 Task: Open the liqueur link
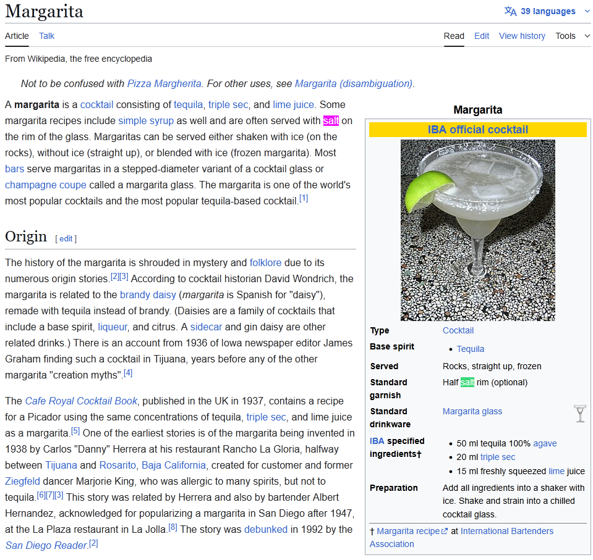click(x=113, y=327)
